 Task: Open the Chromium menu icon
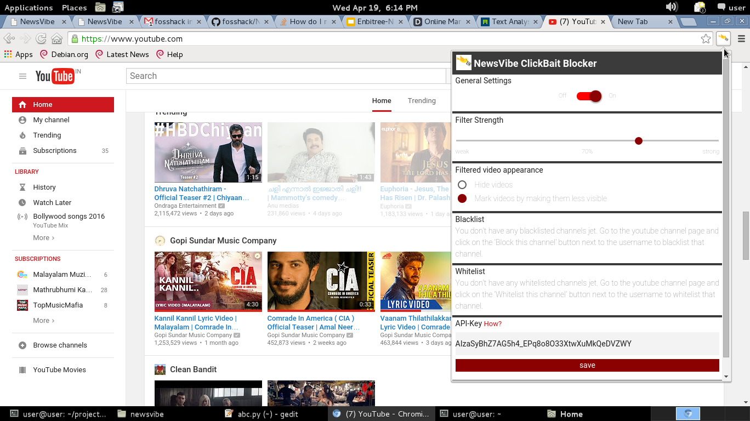[741, 39]
